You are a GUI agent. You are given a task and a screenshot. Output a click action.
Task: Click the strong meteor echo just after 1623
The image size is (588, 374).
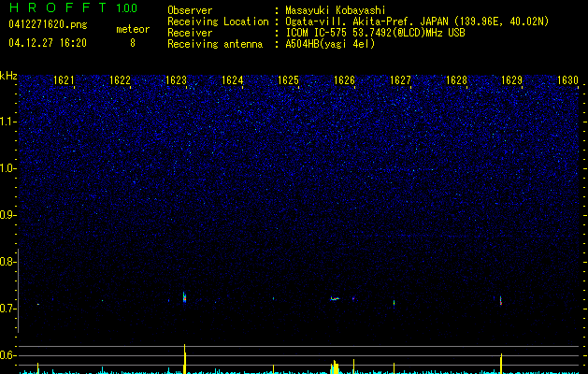pos(184,297)
